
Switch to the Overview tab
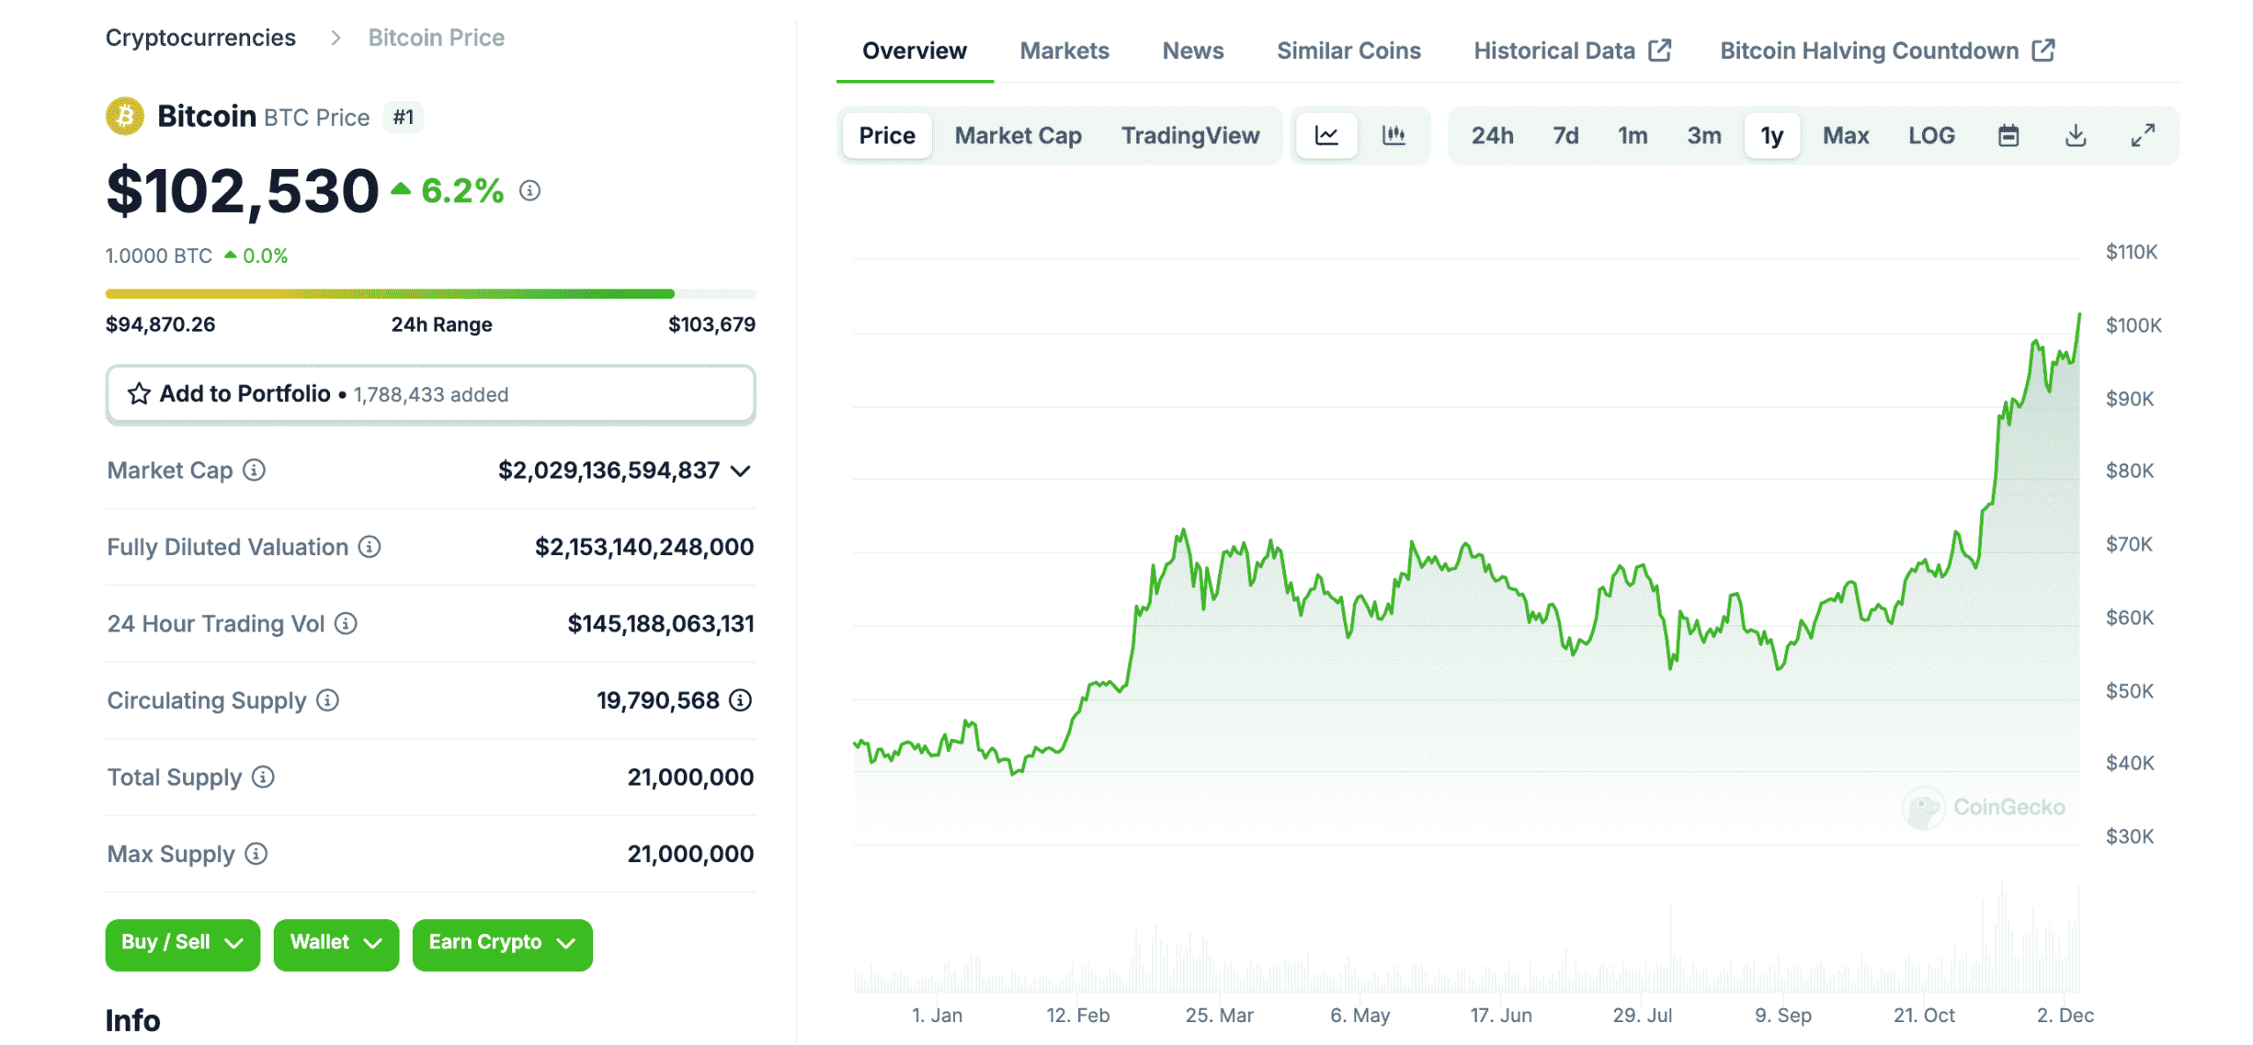pyautogui.click(x=914, y=50)
